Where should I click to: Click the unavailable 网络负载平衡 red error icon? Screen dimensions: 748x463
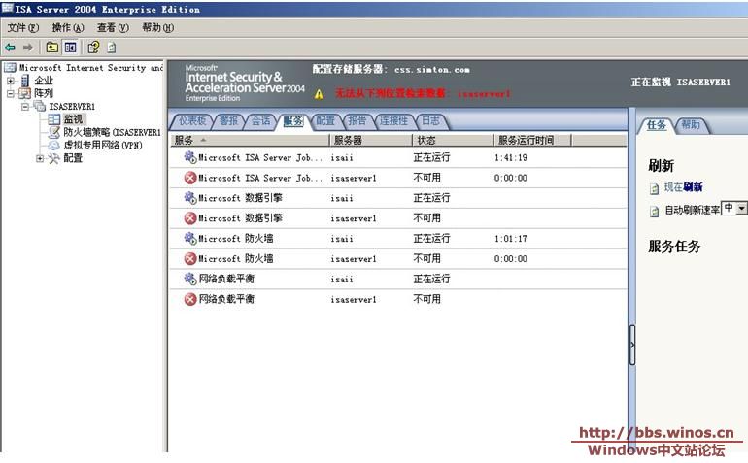click(190, 300)
